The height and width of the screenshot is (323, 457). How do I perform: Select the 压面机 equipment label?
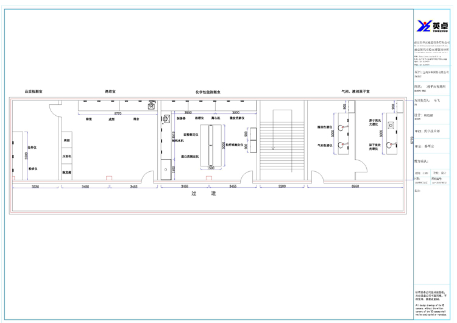point(67,157)
